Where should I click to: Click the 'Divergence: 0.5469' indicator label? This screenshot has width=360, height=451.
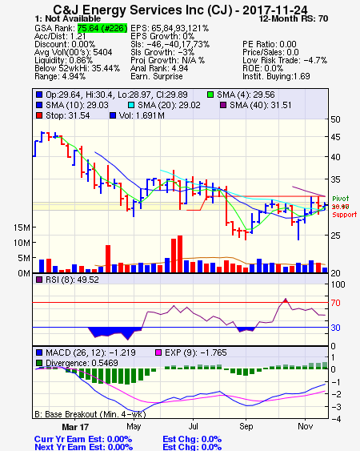tap(82, 363)
